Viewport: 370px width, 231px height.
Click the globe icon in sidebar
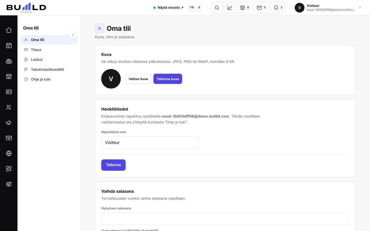(x=9, y=153)
